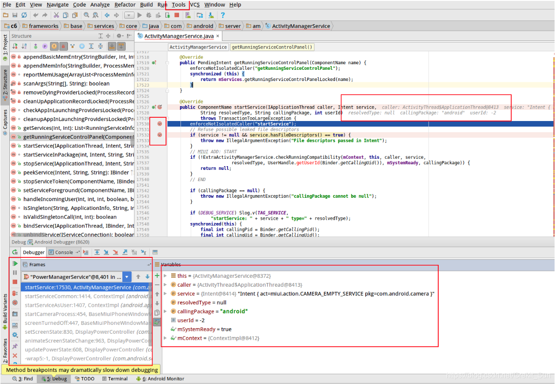Toggle Autoscroll to Source in Structure toolbar
Image resolution: width=555 pixels, height=384 pixels.
point(112,46)
